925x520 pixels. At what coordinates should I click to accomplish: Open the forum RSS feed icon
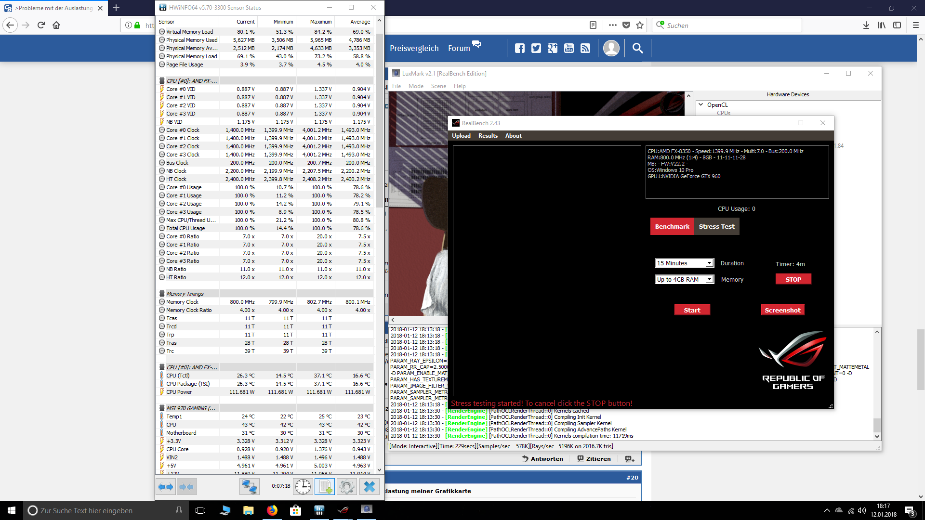click(x=585, y=48)
